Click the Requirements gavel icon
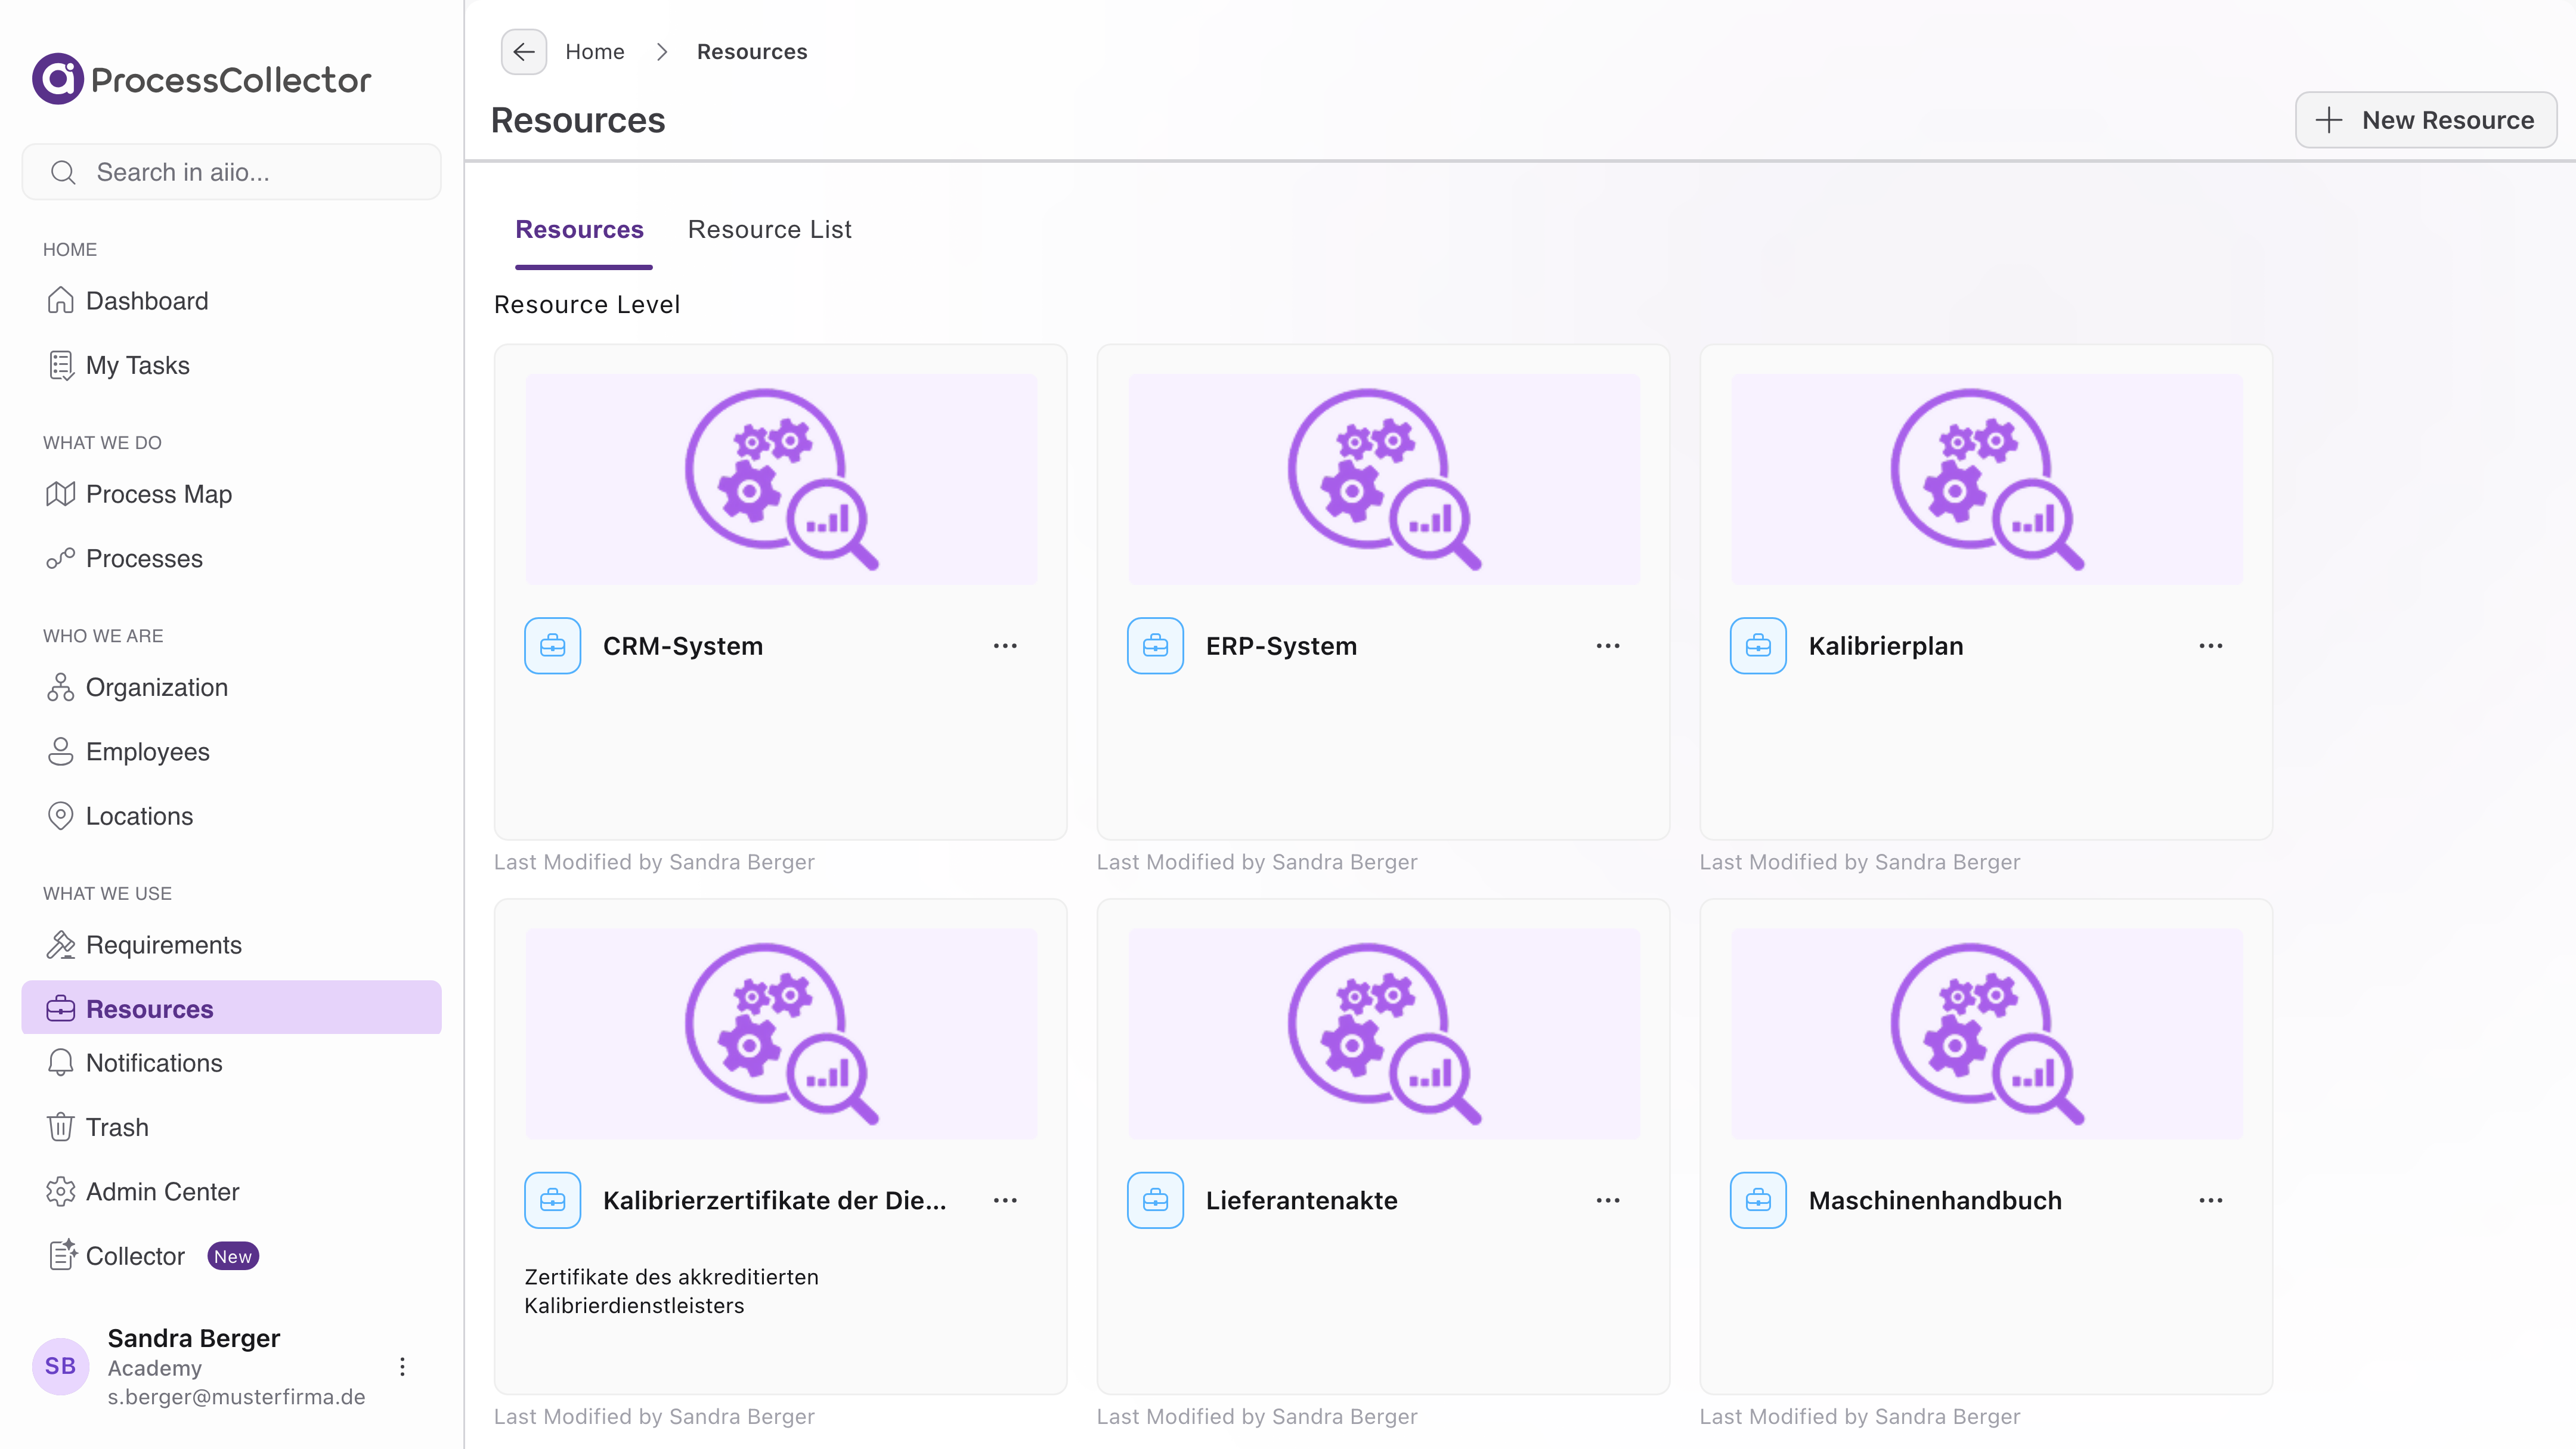 [60, 945]
